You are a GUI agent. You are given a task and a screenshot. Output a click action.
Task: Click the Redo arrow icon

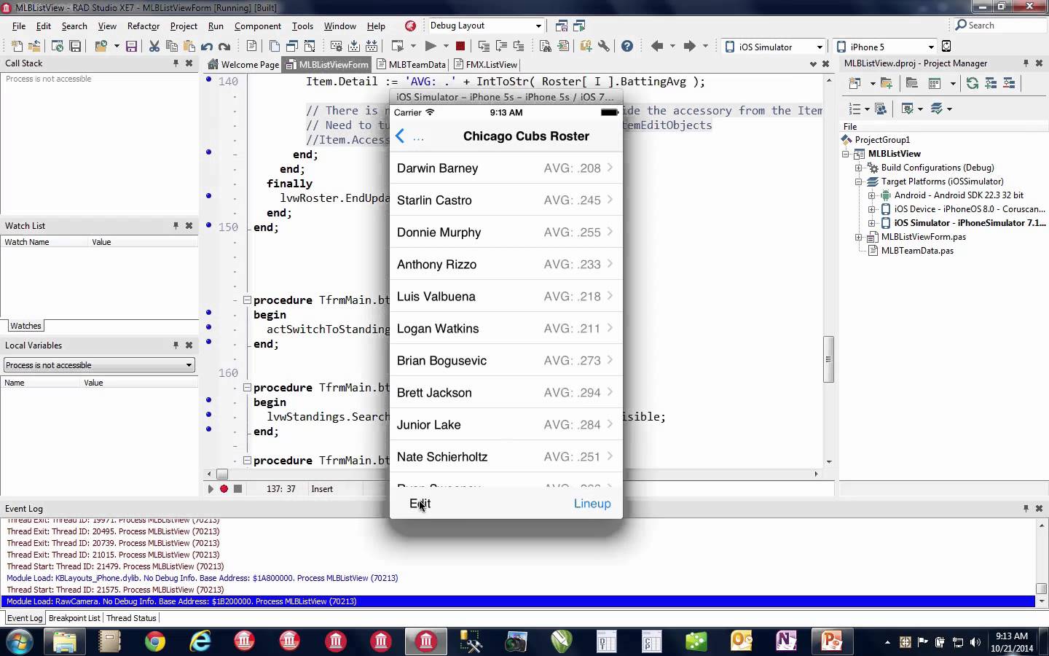click(224, 46)
